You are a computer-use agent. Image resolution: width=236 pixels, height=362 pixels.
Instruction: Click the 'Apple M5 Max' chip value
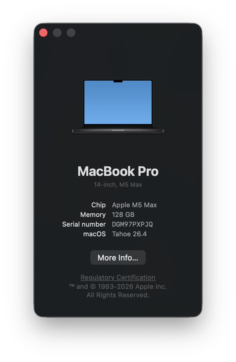pos(134,205)
